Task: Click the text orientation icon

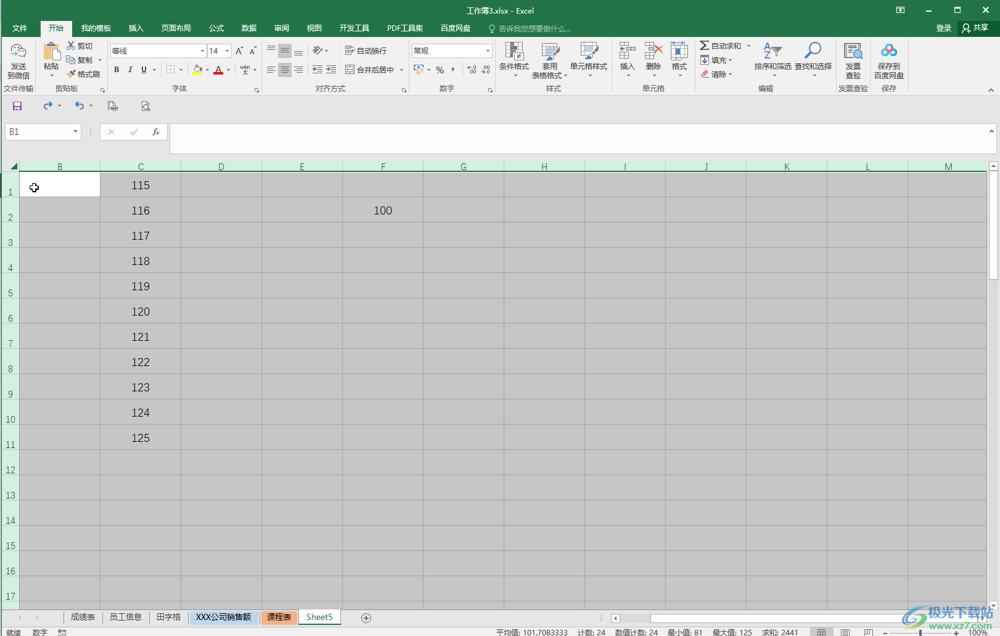Action: (x=318, y=51)
